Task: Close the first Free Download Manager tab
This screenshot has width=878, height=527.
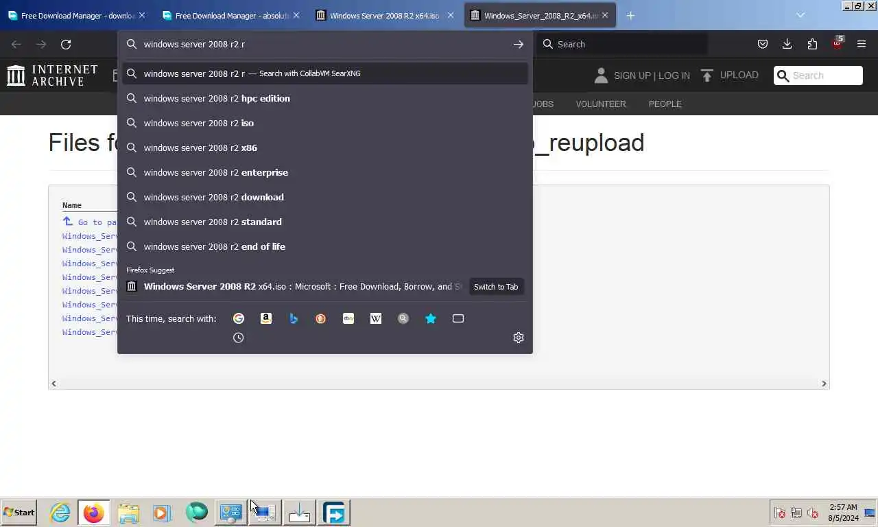Action: [x=142, y=15]
